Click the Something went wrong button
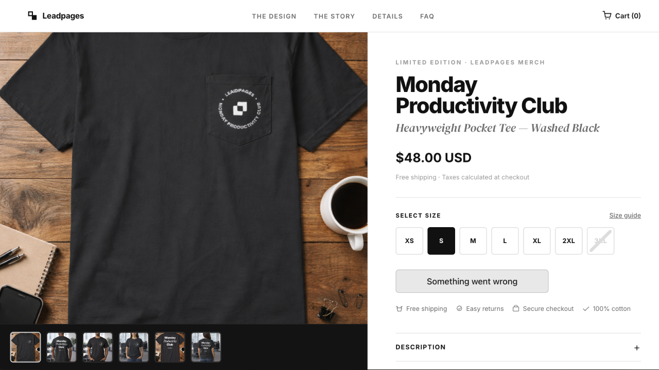This screenshot has width=659, height=370. (472, 281)
